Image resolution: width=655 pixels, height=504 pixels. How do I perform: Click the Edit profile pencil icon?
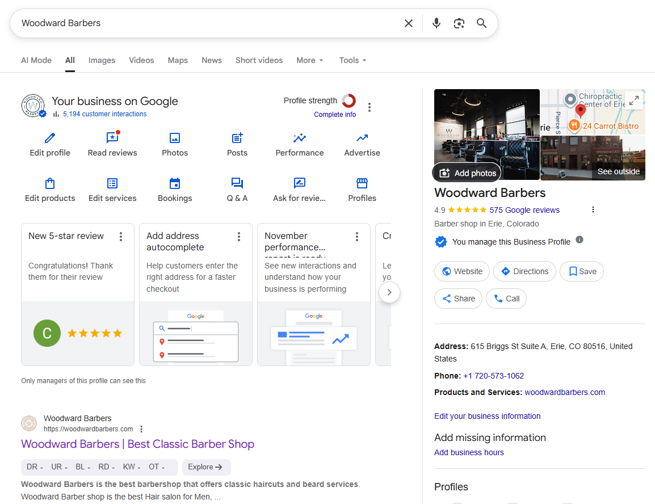coord(50,138)
